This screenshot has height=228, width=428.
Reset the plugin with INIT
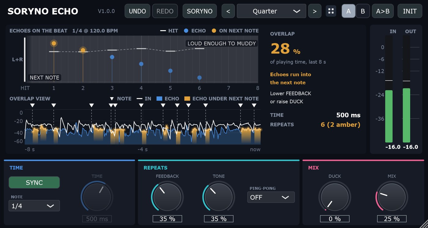(410, 11)
